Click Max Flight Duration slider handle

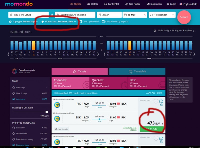pos(47,112)
